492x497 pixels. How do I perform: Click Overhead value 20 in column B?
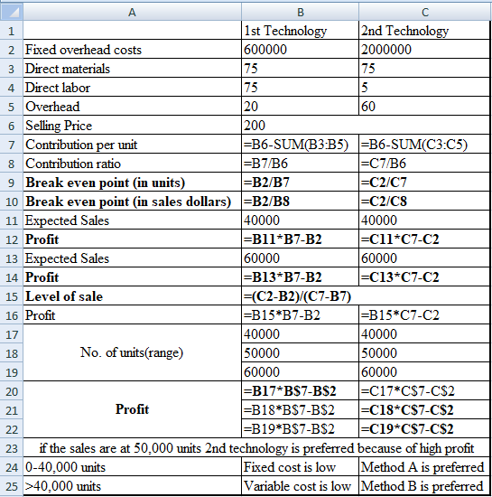(300, 107)
